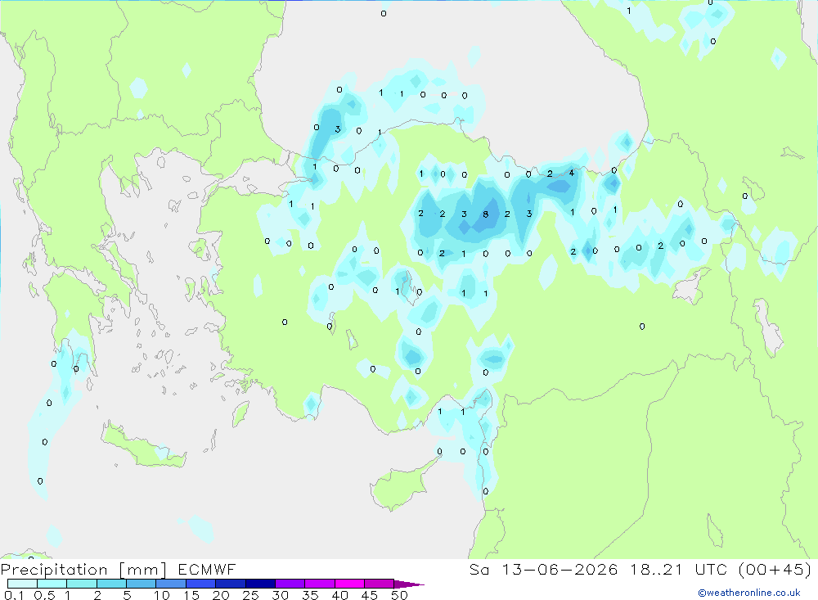
Task: Click the 0.1–0.5 mm lightest cyan legend swatch
Action: [x=22, y=584]
